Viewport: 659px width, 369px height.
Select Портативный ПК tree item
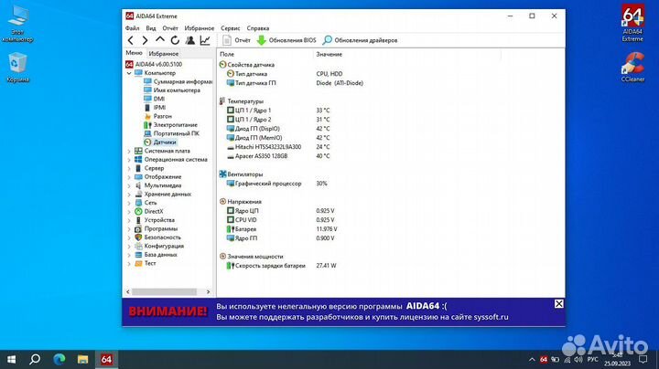pos(171,133)
